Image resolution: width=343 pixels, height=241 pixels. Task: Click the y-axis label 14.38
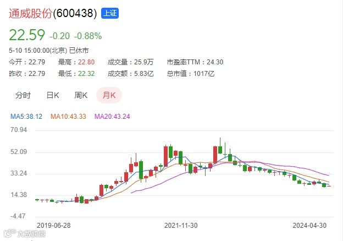tap(19, 195)
